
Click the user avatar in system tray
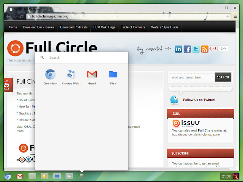[236, 176]
